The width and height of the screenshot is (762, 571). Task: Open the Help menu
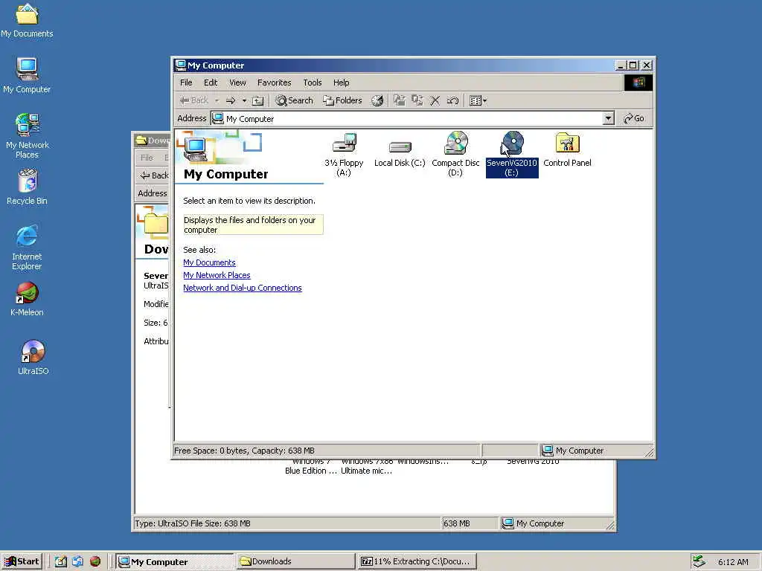click(341, 83)
